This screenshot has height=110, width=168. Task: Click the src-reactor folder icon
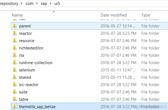tap(15, 84)
